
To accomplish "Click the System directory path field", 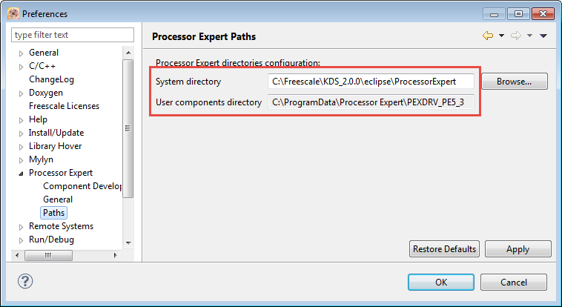I will point(371,81).
